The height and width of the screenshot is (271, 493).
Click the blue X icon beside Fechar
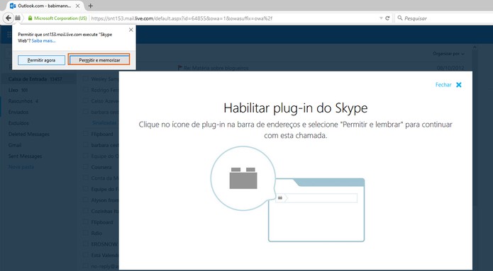pos(459,85)
